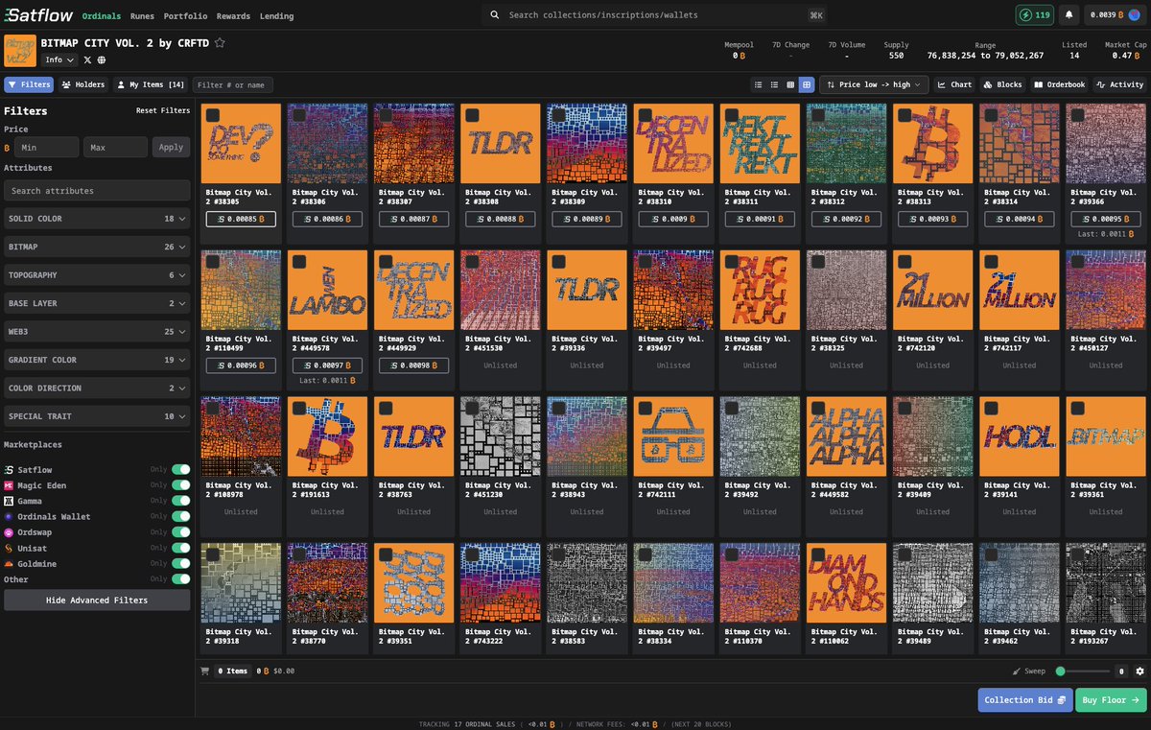The image size is (1151, 730).
Task: Click the green 119 lightning badge
Action: 1034,15
